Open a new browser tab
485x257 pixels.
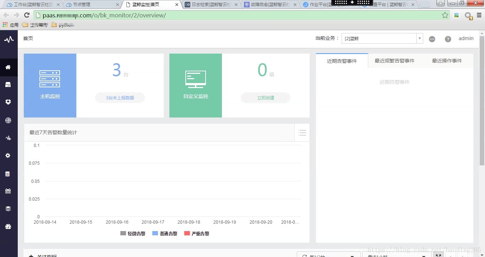tap(424, 5)
